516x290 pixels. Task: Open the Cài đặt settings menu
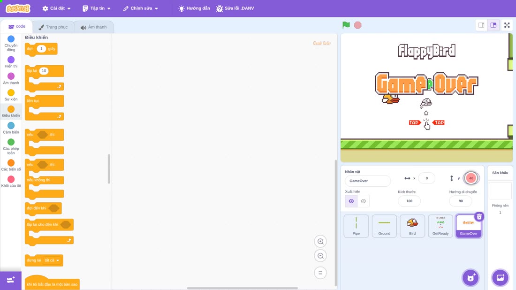(57, 8)
